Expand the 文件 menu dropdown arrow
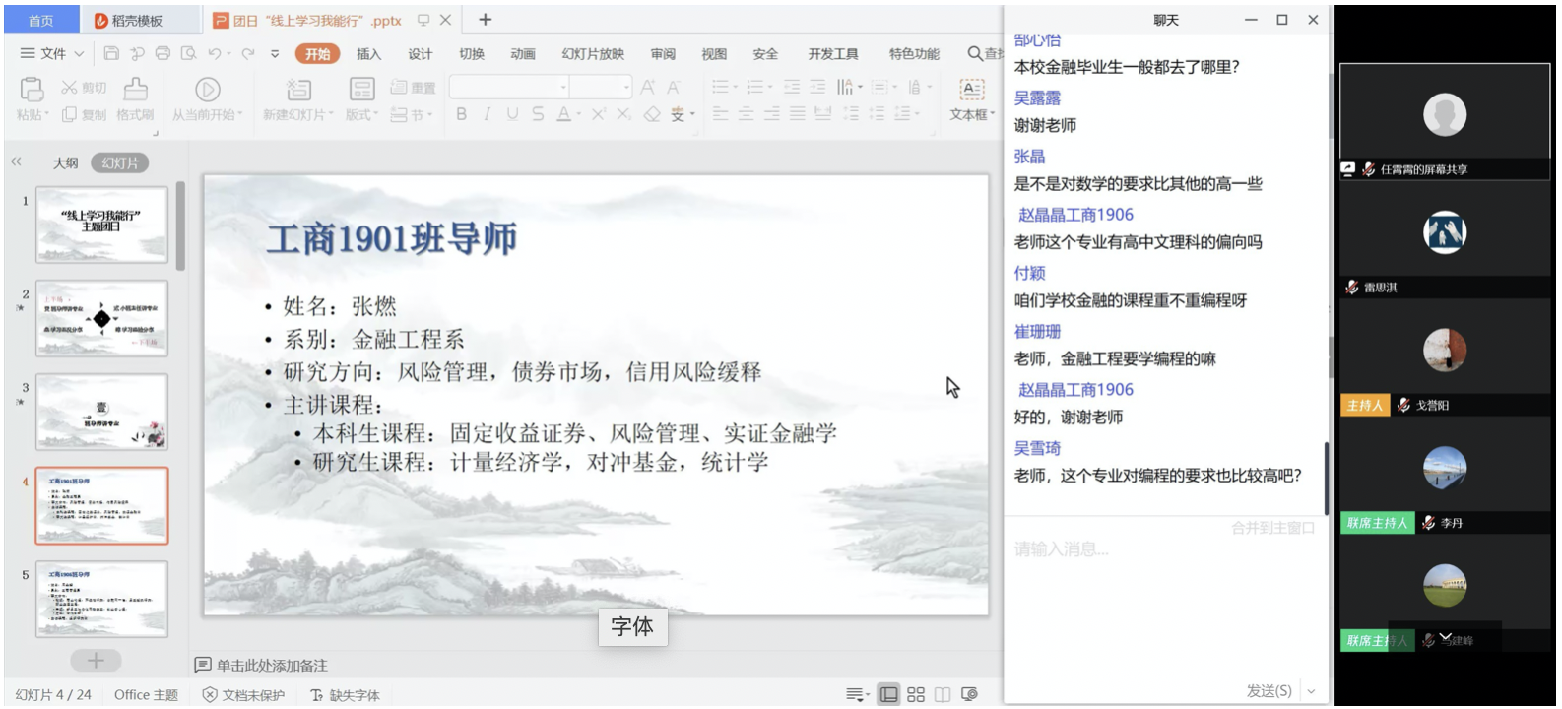This screenshot has width=1562, height=709. pos(80,54)
